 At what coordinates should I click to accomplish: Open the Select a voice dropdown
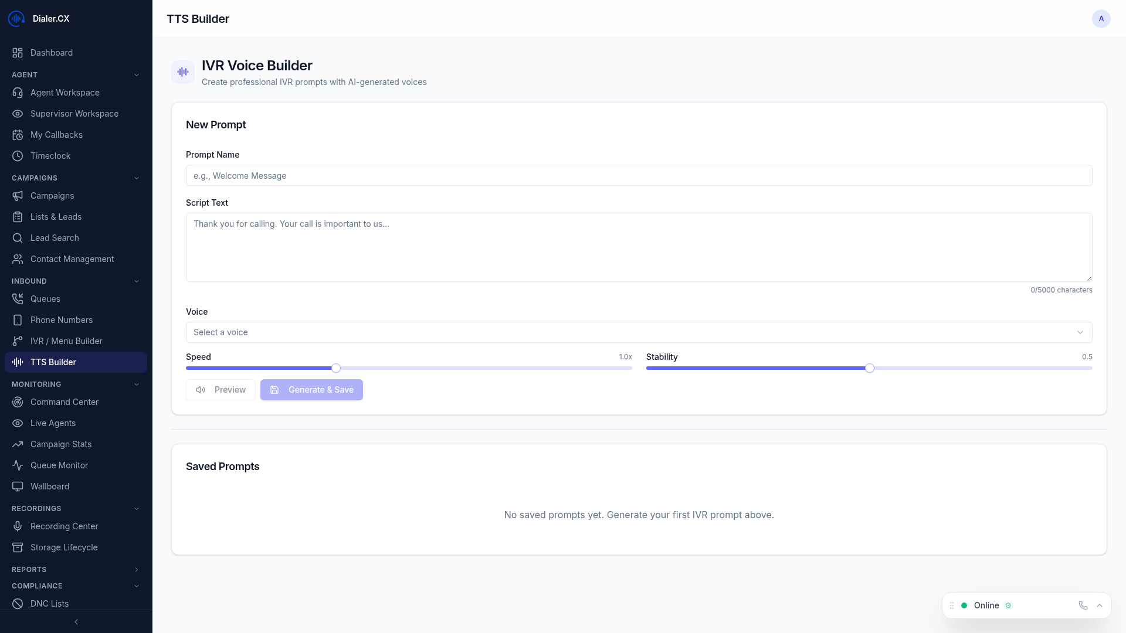point(639,332)
